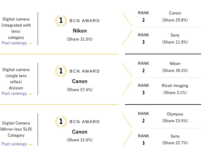Click the yellow chevron in the integrated lens row

(x=127, y=29)
